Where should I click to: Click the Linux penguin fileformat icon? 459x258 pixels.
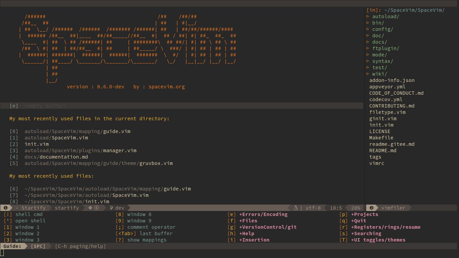(x=296, y=208)
